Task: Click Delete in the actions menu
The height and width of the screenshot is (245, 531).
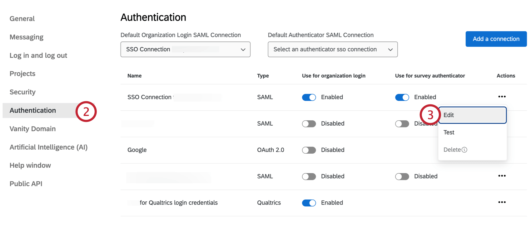Action: [452, 150]
